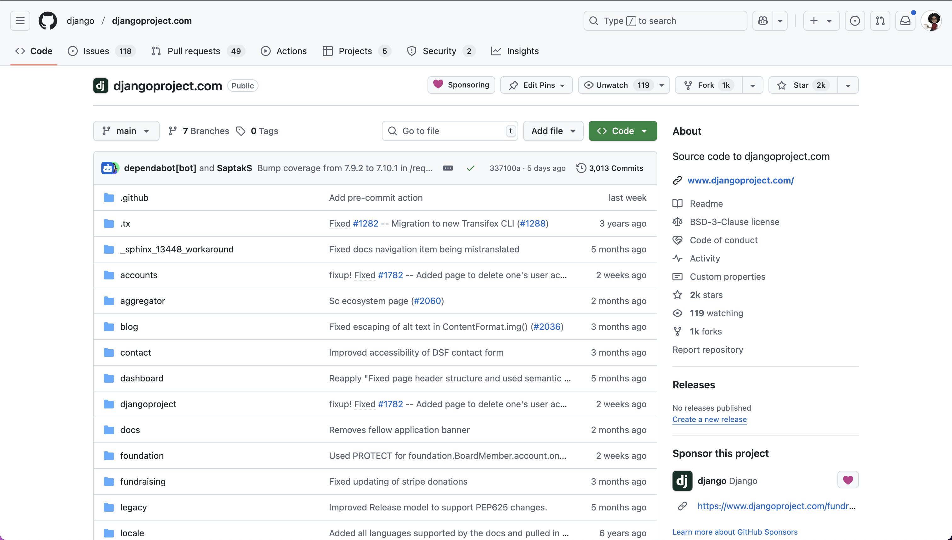Open the Insights tab

515,51
